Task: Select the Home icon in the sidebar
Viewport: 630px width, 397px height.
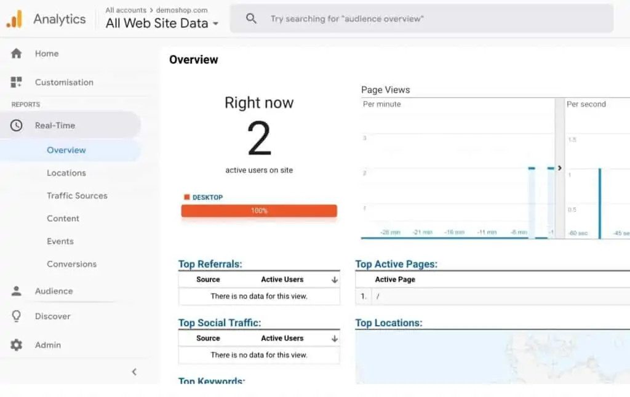Action: click(x=17, y=54)
